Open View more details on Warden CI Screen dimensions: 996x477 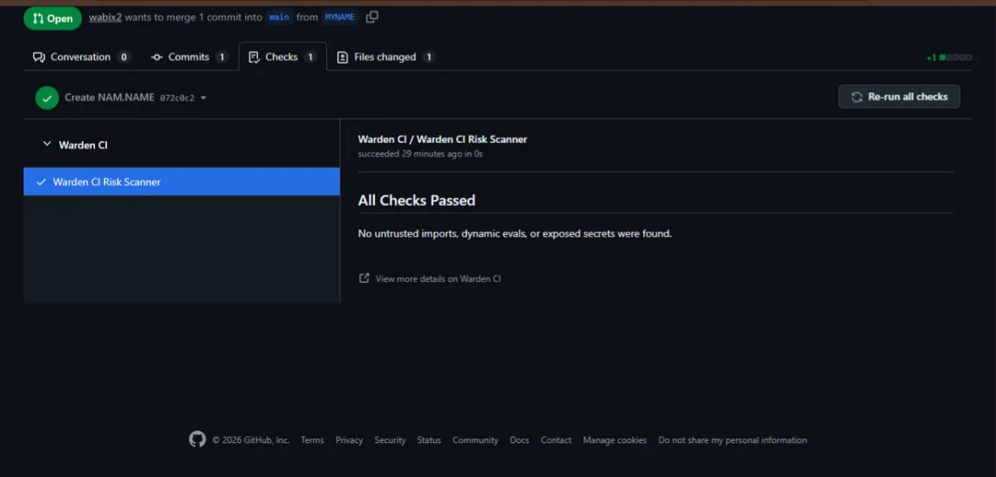tap(429, 278)
